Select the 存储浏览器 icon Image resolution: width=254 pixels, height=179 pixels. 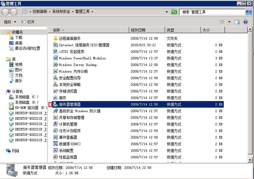55,91
